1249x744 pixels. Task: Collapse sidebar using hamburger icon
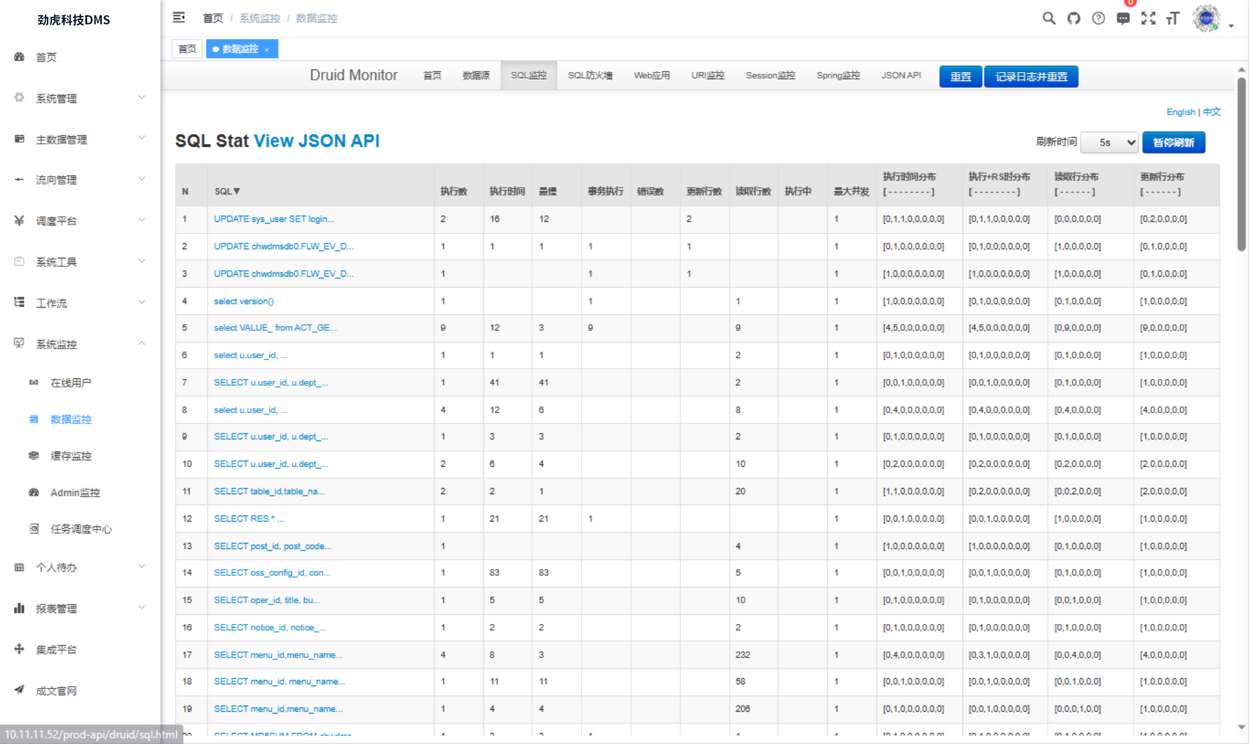(x=179, y=18)
